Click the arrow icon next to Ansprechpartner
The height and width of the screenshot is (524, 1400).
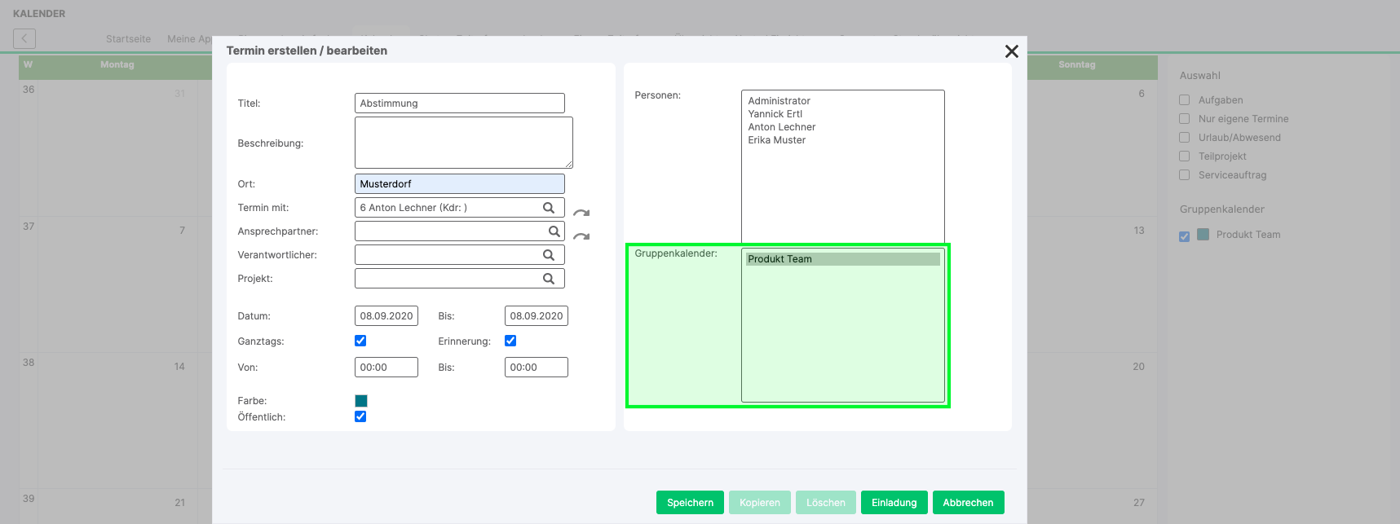(581, 236)
